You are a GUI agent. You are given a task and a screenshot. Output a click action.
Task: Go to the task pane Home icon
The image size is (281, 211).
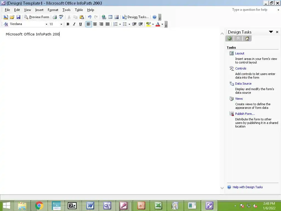click(247, 38)
